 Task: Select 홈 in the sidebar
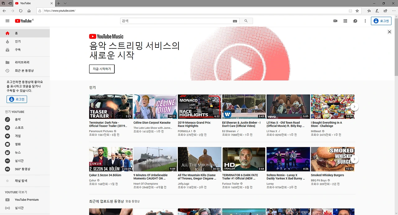[25, 33]
